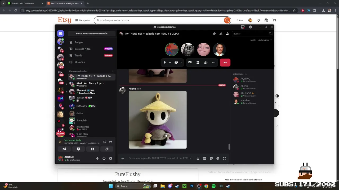The width and height of the screenshot is (339, 190).
Task: Mute microphone in call controls
Action: click(x=165, y=63)
